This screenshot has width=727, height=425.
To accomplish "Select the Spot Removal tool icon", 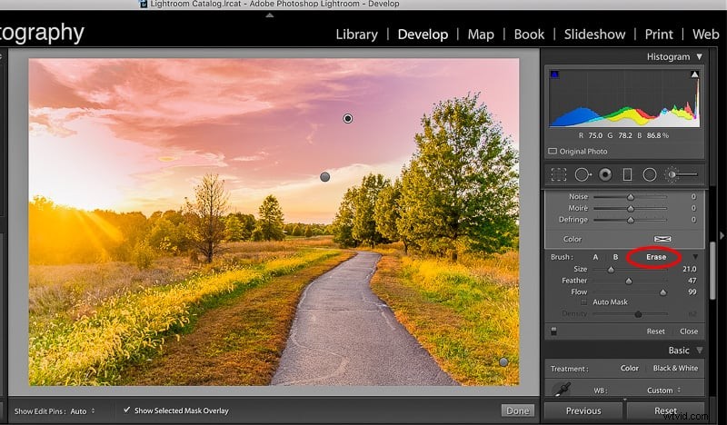I will 583,174.
